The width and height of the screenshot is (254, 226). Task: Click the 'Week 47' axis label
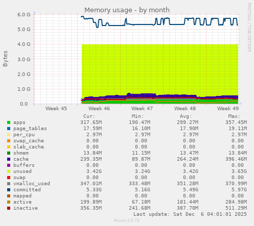click(x=142, y=109)
